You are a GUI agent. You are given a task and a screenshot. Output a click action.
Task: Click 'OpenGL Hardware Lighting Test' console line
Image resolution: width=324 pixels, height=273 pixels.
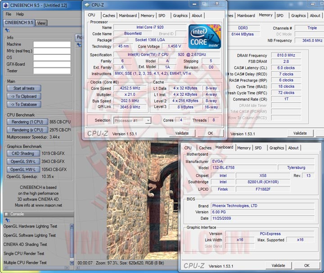(30, 226)
